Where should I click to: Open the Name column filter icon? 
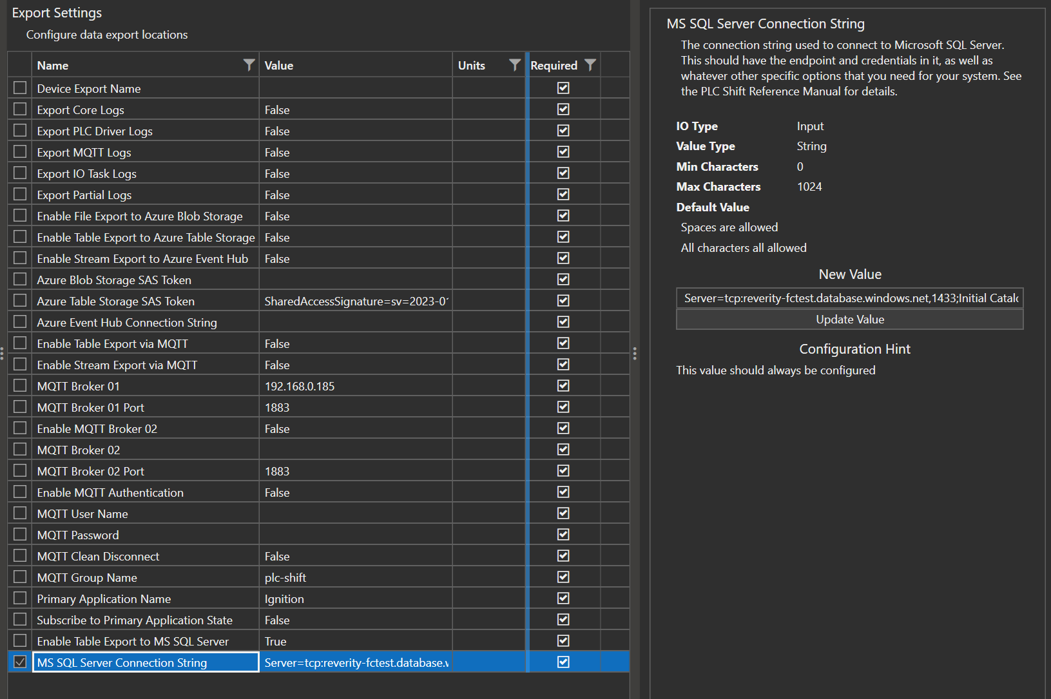point(249,65)
